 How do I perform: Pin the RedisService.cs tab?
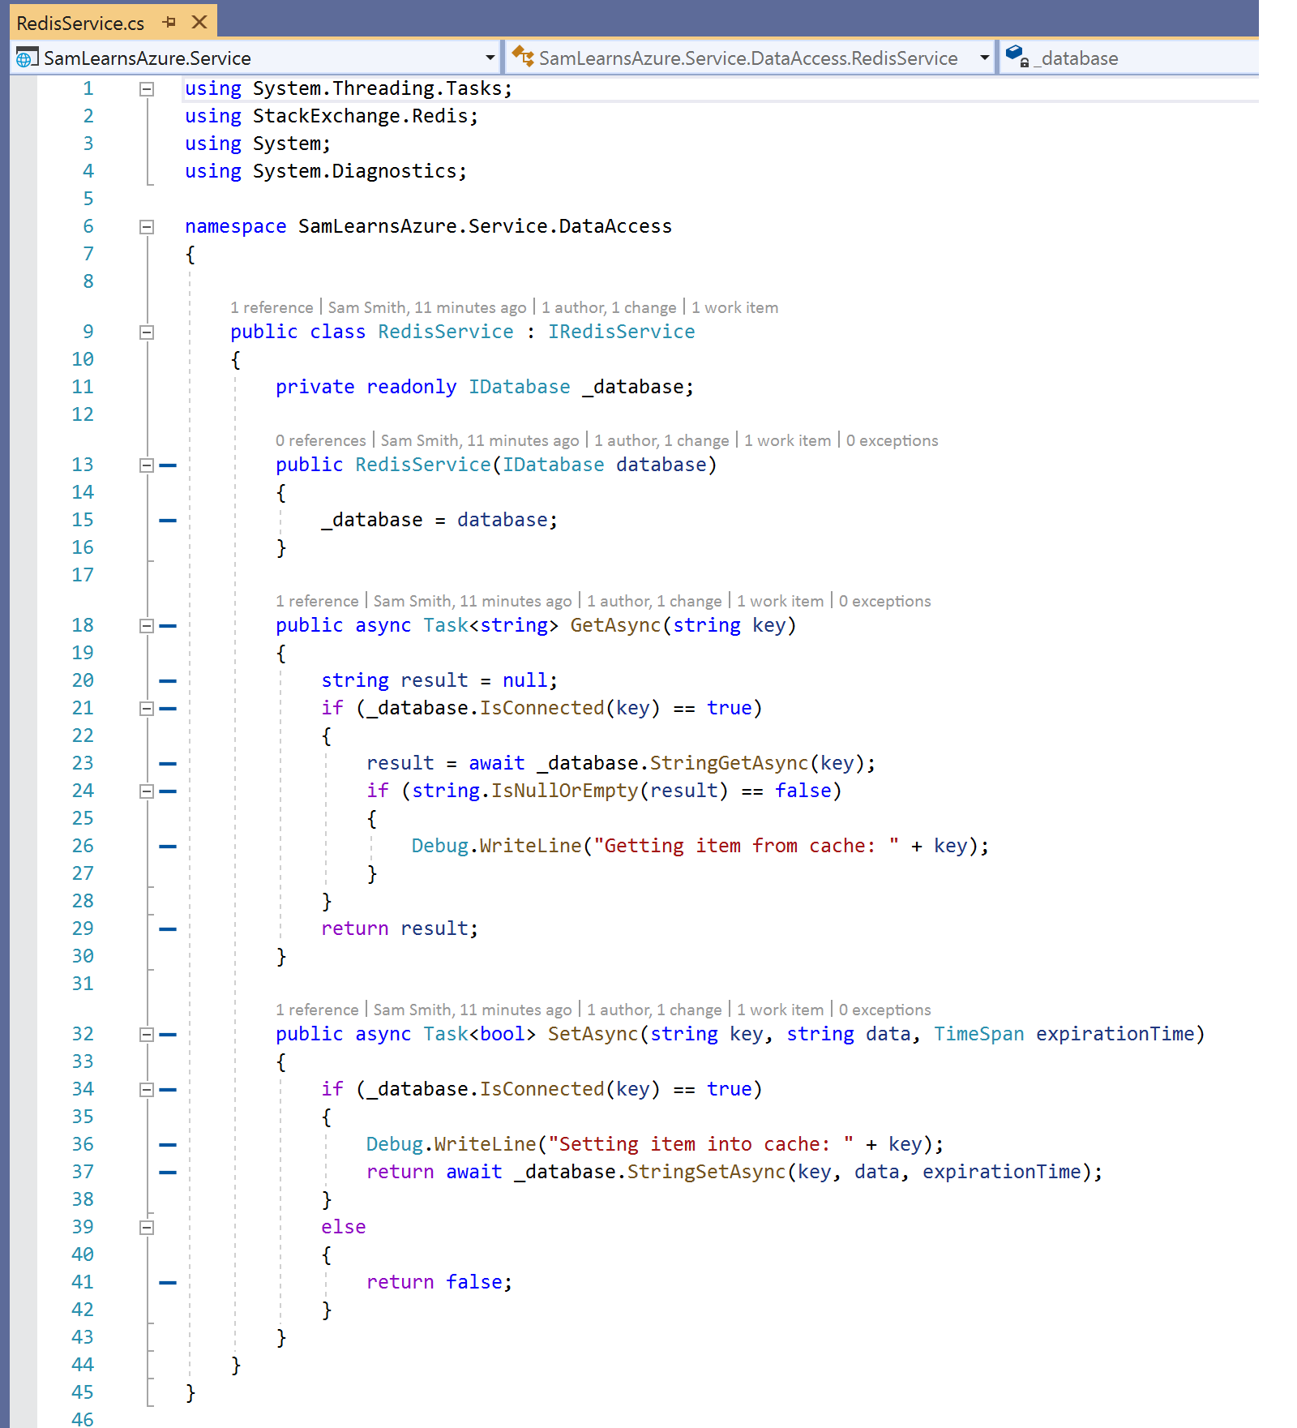coord(169,23)
